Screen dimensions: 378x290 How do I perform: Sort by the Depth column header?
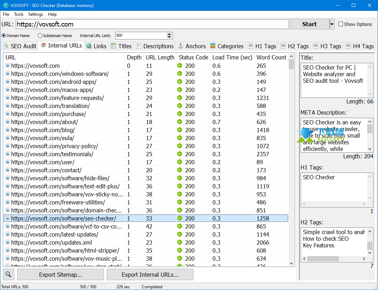tap(134, 57)
